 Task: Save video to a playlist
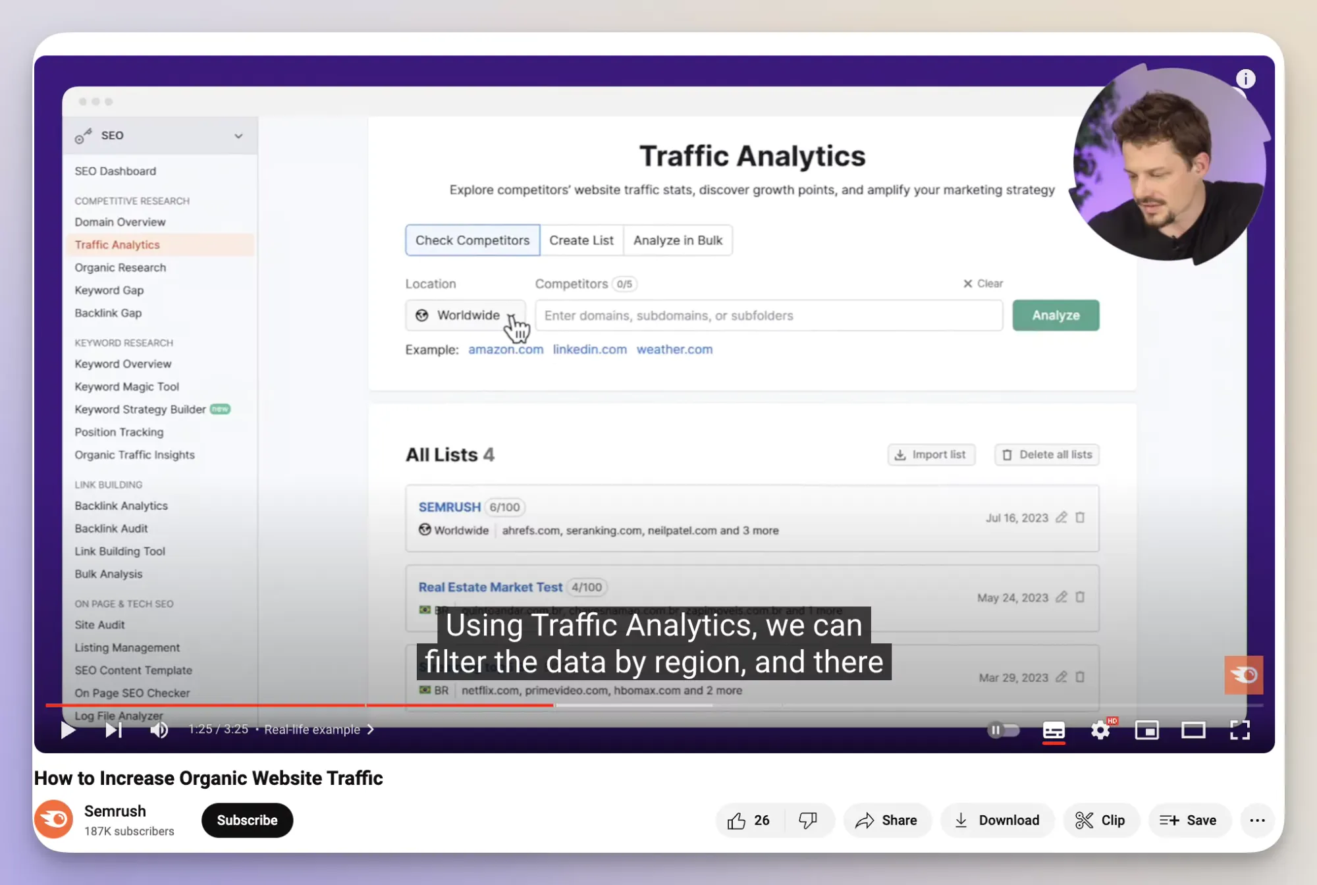(x=1189, y=820)
